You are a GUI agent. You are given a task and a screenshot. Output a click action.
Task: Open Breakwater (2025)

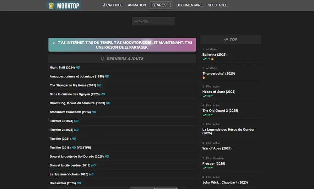point(63,183)
